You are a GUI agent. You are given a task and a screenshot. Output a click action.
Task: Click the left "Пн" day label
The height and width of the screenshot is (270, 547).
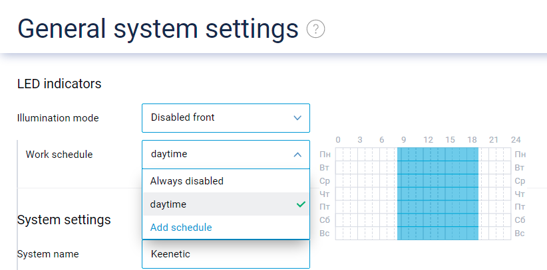coord(325,154)
